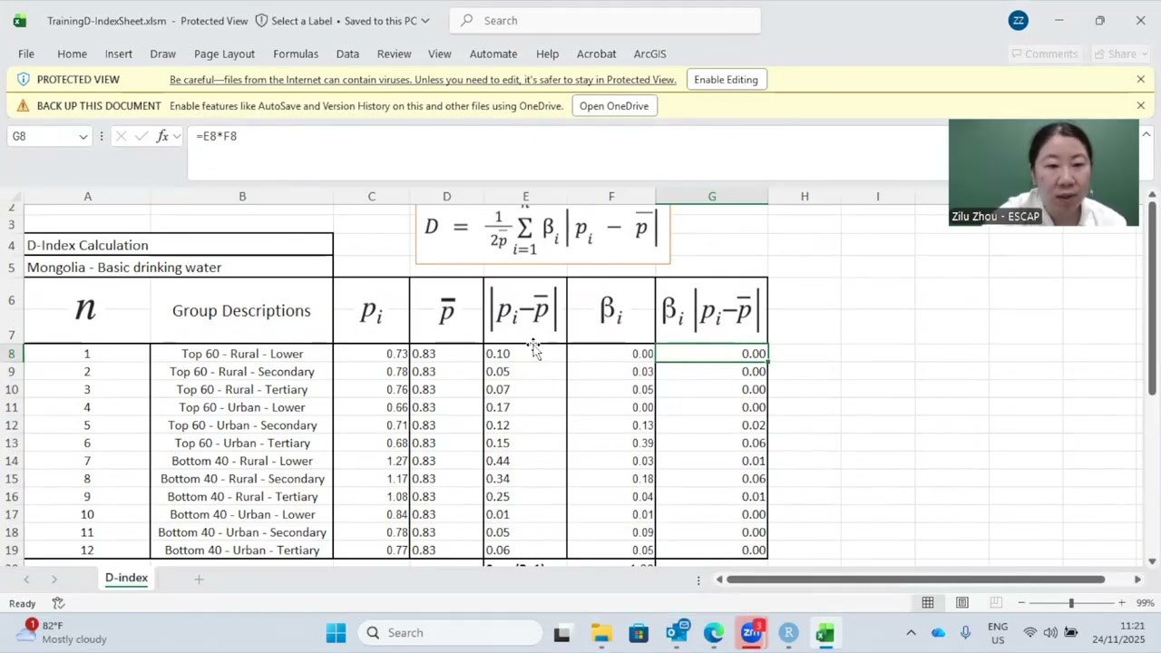1161x653 pixels.
Task: Click the Enable Editing button
Action: (726, 80)
